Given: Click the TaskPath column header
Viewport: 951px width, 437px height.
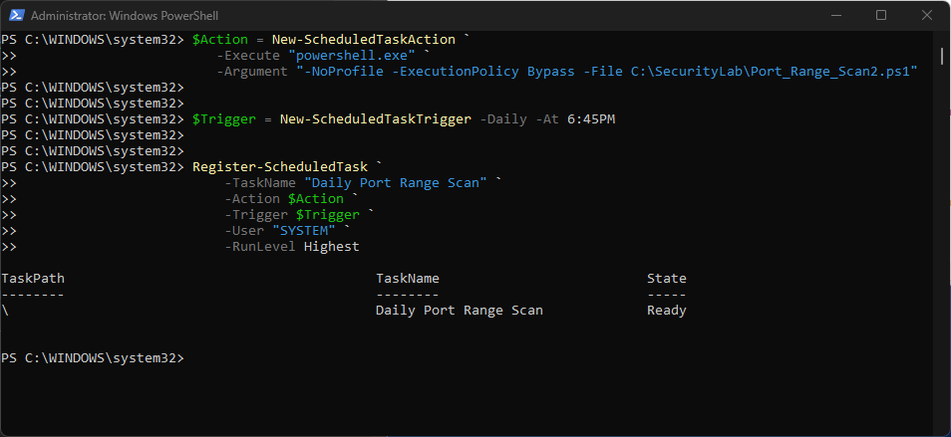Looking at the screenshot, I should [33, 278].
